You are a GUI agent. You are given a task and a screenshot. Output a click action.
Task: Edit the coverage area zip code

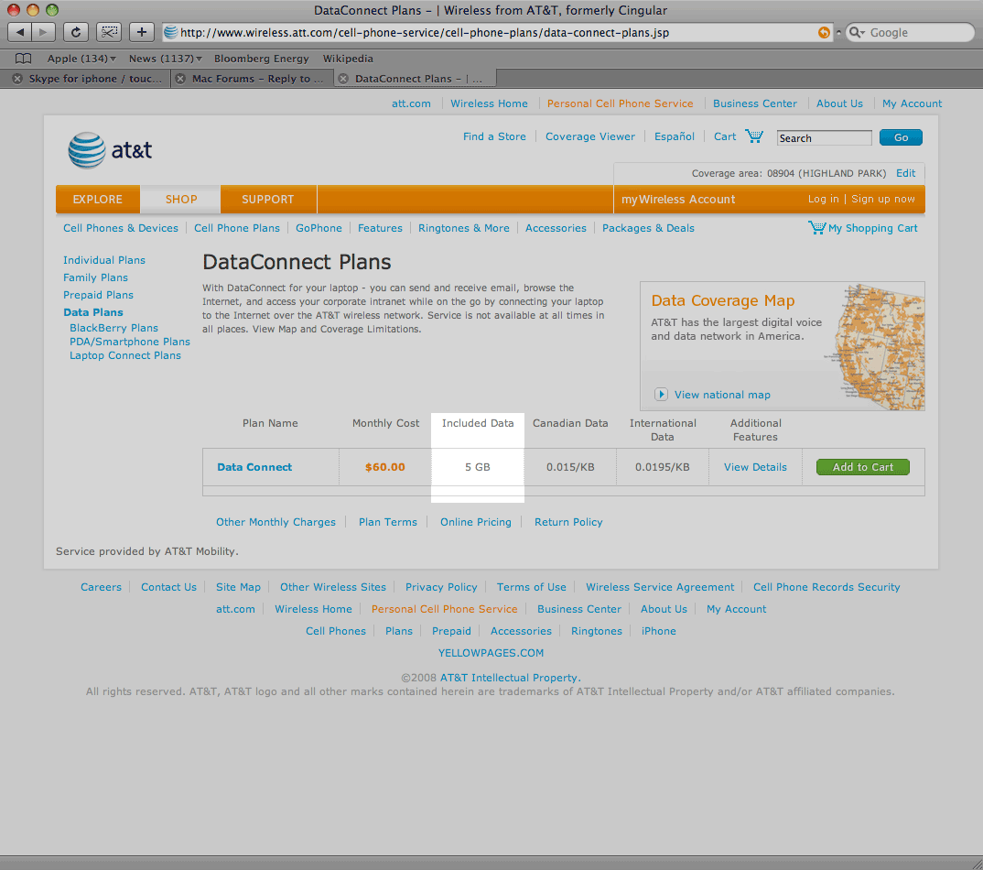905,173
